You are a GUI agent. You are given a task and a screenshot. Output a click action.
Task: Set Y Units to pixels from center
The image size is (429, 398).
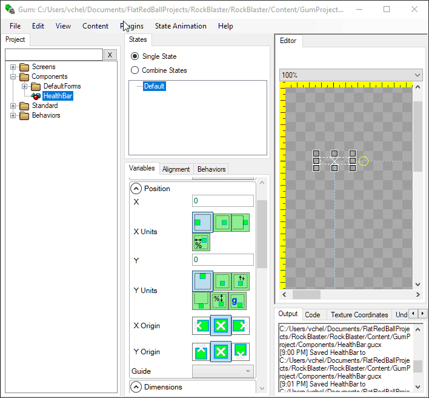[222, 281]
